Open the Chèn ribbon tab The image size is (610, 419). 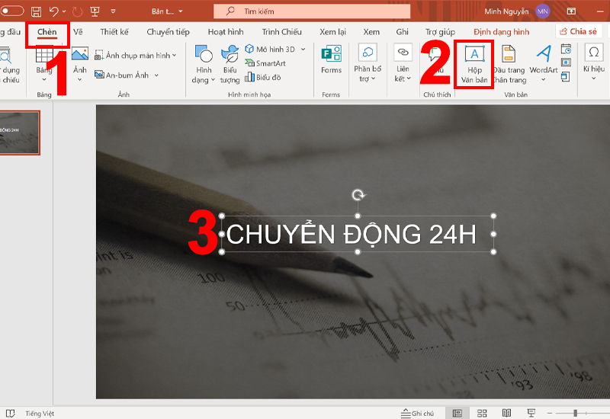pyautogui.click(x=47, y=32)
